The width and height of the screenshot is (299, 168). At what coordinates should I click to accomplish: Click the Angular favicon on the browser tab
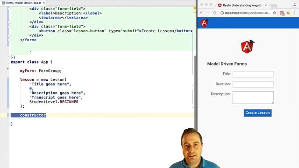pos(220,5)
